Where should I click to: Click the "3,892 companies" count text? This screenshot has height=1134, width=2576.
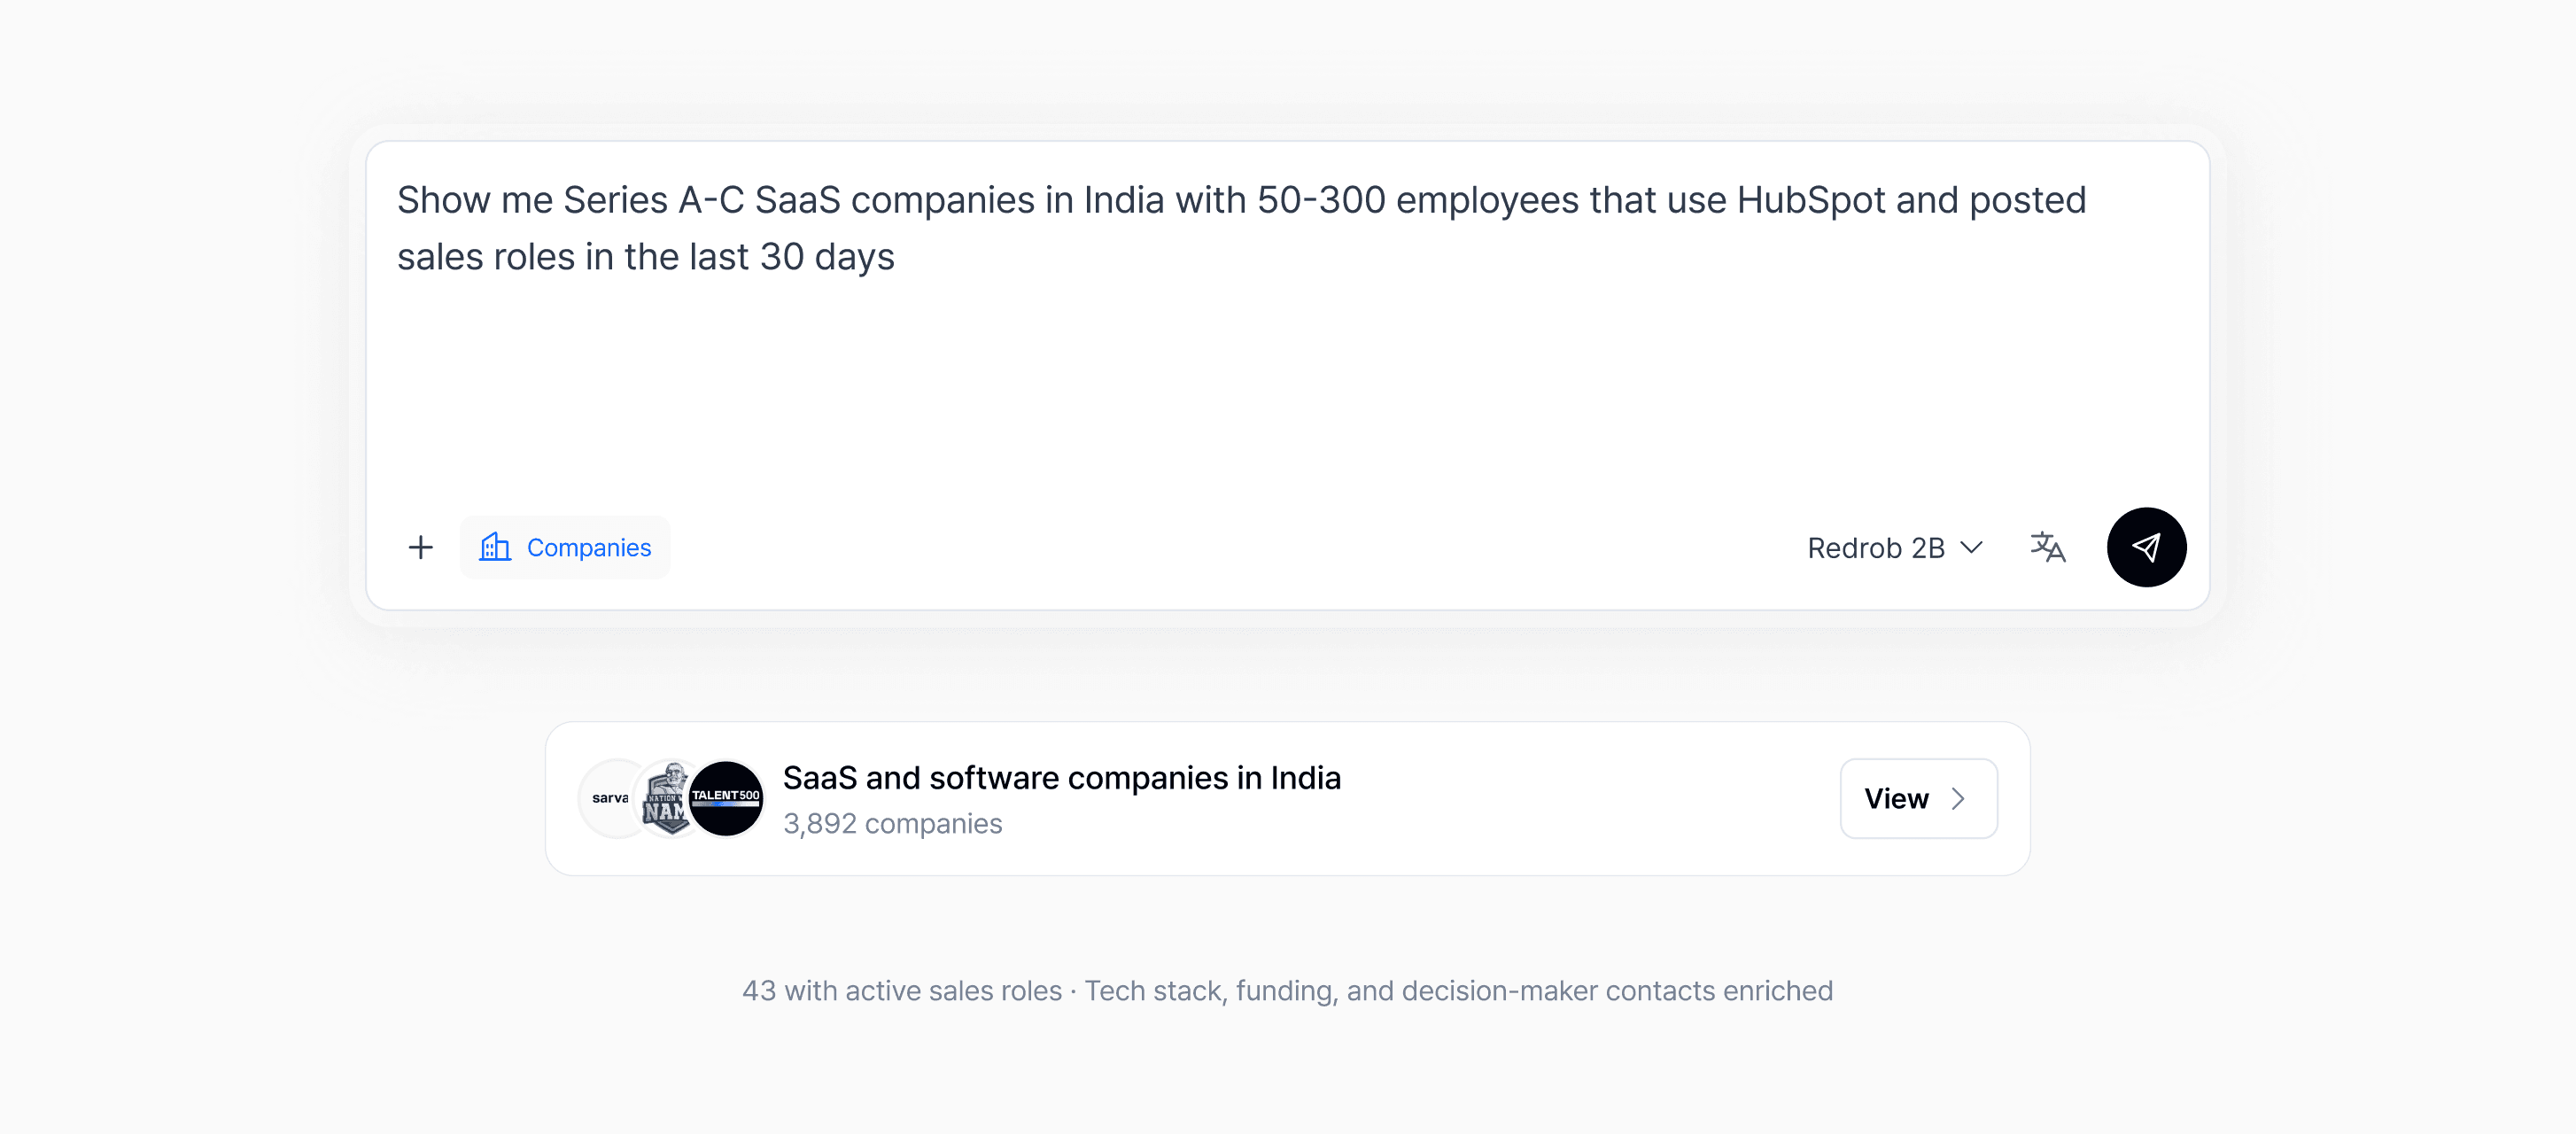tap(892, 823)
